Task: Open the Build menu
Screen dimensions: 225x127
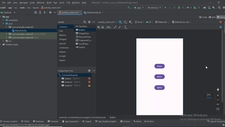Action: [49, 2]
